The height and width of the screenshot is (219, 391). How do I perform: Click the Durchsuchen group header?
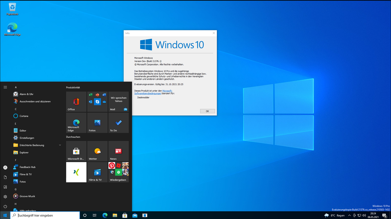point(73,137)
